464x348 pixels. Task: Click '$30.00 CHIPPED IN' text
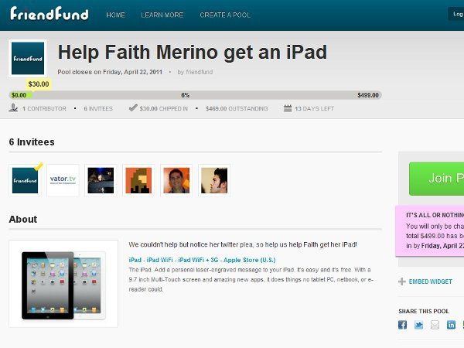(164, 108)
